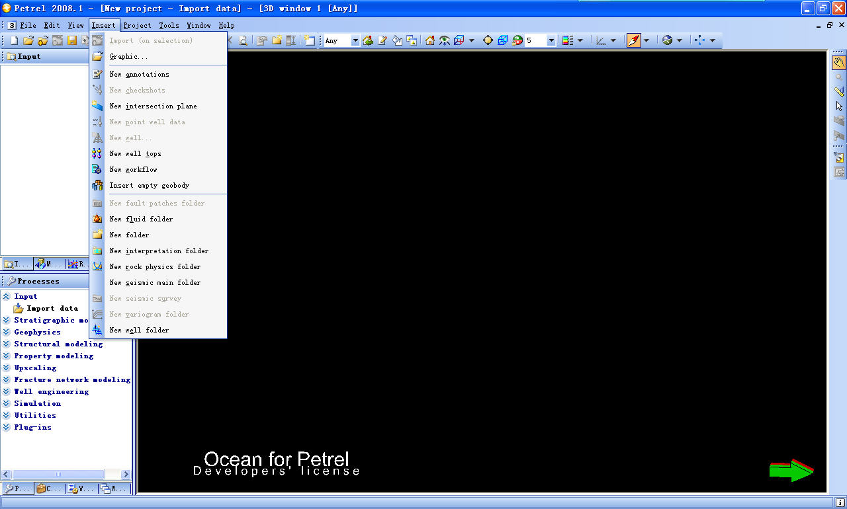Viewport: 847px width, 509px height.
Task: Click the New project toolbar icon
Action: pyautogui.click(x=14, y=41)
